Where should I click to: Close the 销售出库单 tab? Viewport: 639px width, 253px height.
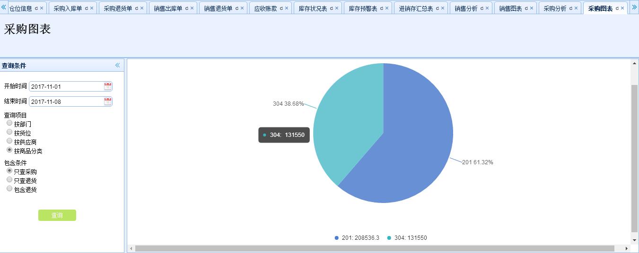coord(192,8)
